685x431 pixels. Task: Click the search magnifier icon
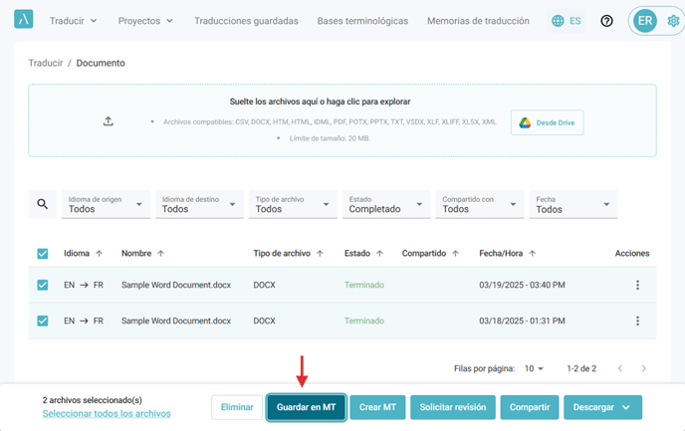coord(43,204)
